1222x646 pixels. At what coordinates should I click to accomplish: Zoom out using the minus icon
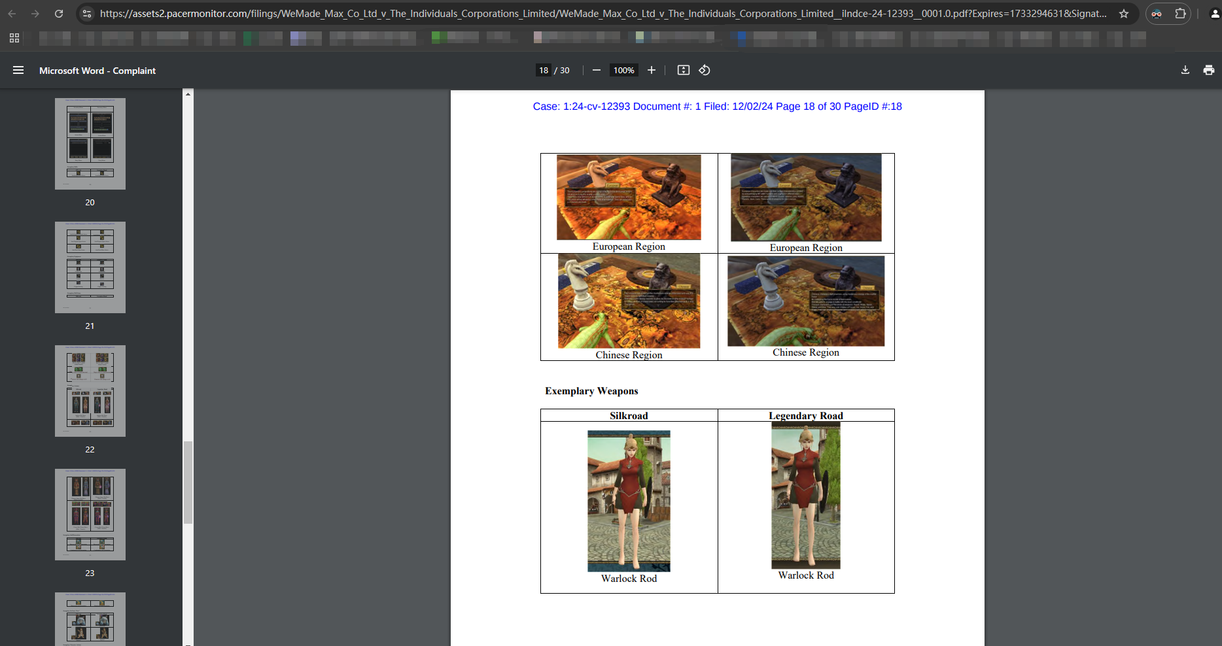point(596,70)
